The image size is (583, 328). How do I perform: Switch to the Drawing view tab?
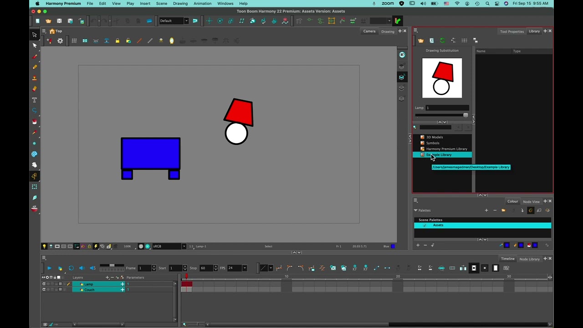pos(388,31)
